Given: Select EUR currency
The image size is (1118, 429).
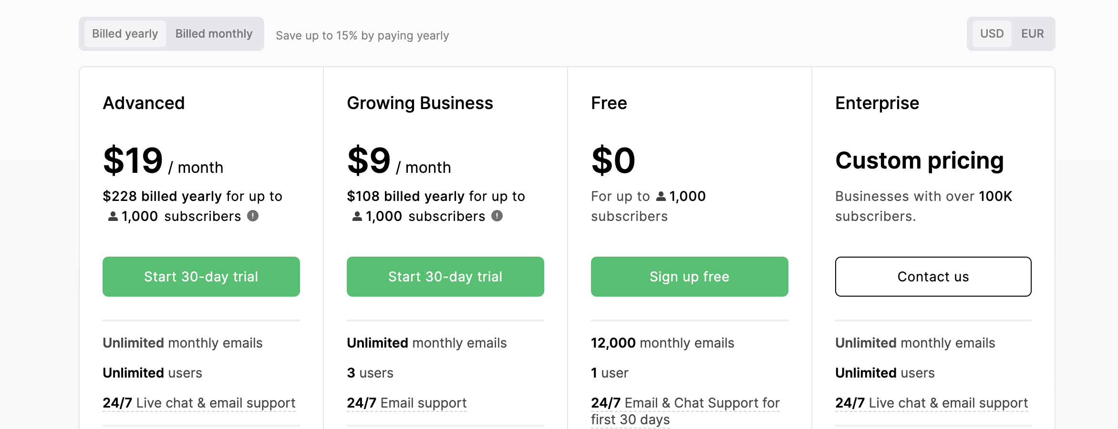Looking at the screenshot, I should (1033, 34).
